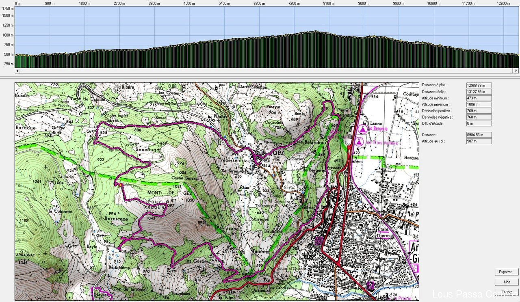Select the Dénivelée négative value field
This screenshot has width=520, height=302.
tap(479, 117)
